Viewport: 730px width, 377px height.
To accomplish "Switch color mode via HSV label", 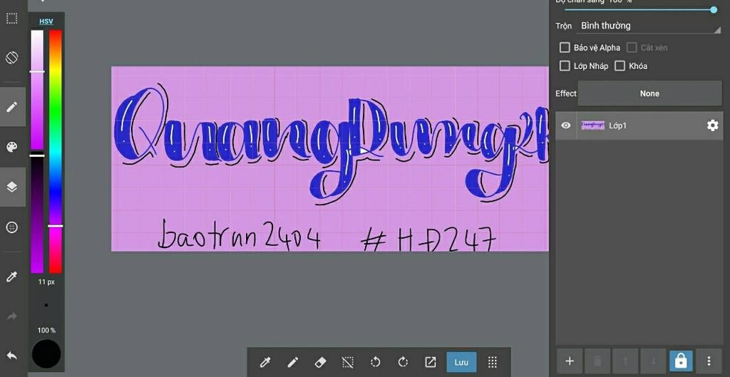I will coord(46,21).
